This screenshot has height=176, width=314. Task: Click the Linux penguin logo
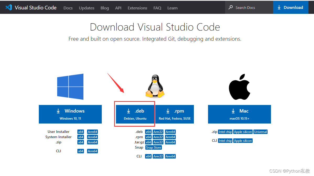pos(155,86)
